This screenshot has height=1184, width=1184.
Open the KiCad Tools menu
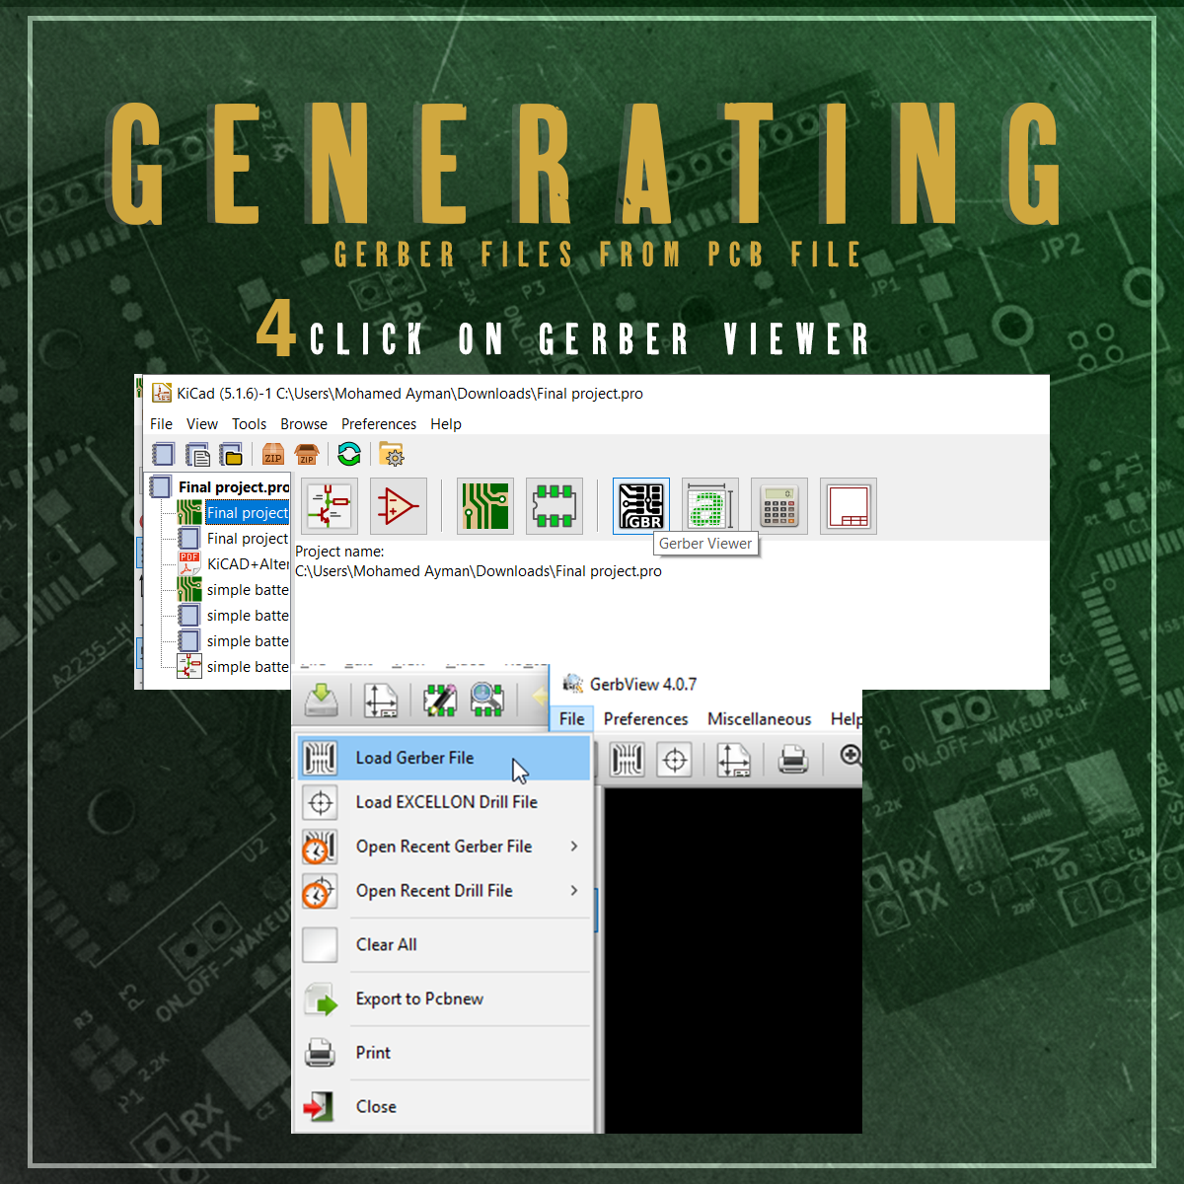coord(249,424)
